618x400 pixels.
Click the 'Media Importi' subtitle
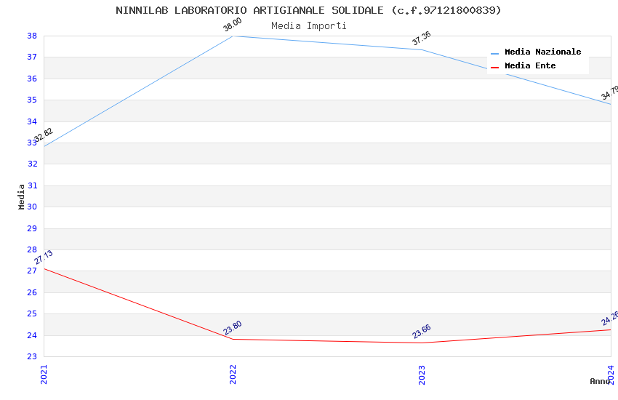click(309, 26)
